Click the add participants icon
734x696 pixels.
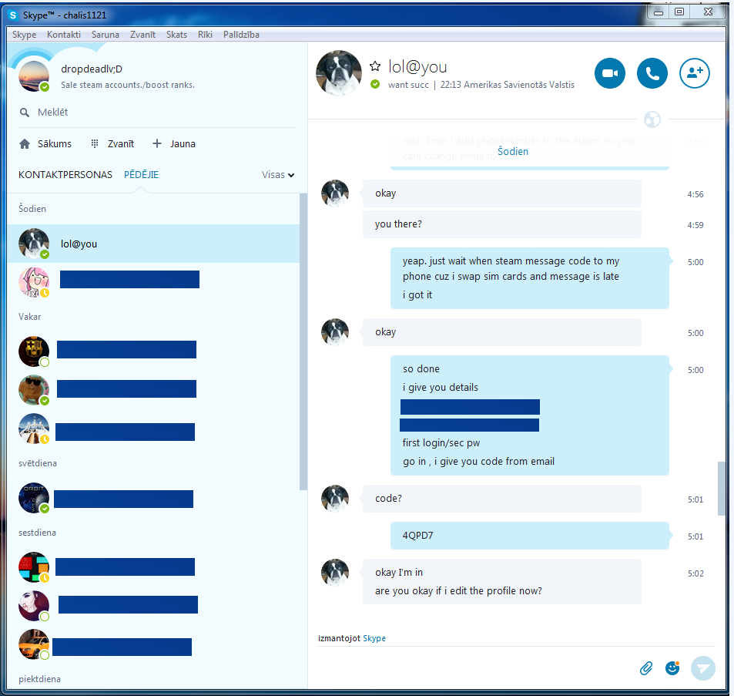point(694,73)
